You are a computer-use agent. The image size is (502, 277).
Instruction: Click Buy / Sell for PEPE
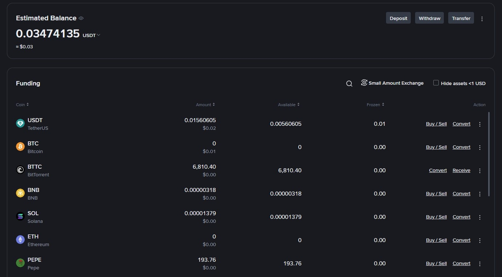click(x=436, y=264)
